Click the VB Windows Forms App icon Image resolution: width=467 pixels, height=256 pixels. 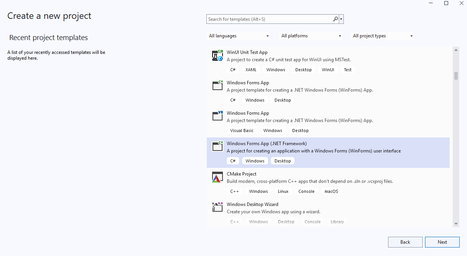tap(218, 116)
